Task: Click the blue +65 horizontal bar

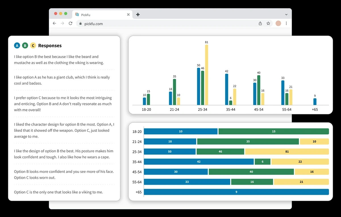Action: 236,192
